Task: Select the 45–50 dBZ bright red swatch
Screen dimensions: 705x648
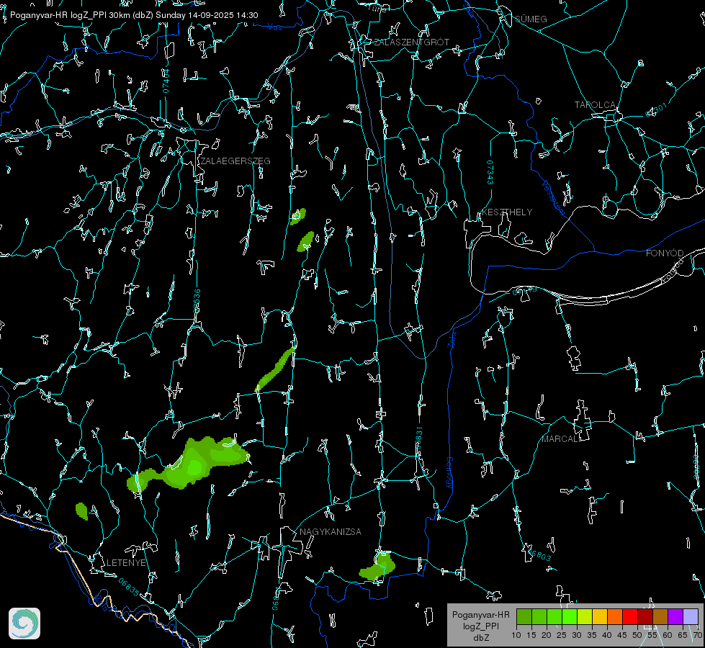Action: [630, 616]
